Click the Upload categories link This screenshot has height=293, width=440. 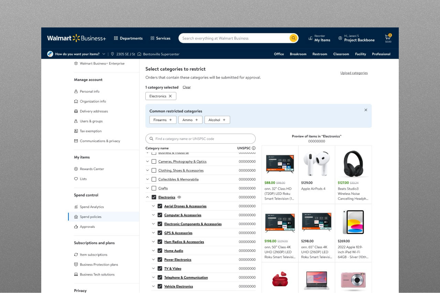tap(354, 73)
